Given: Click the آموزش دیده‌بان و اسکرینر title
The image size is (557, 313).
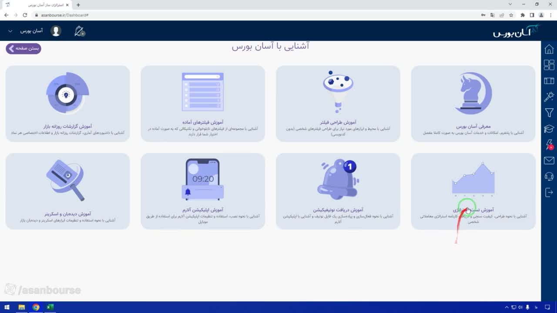Looking at the screenshot, I should coord(67,214).
